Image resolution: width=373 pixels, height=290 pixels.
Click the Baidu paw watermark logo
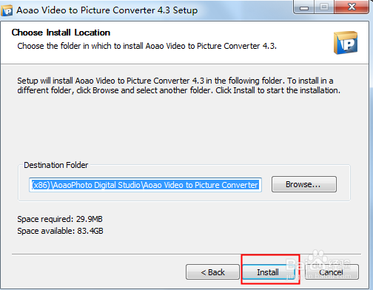click(x=317, y=258)
